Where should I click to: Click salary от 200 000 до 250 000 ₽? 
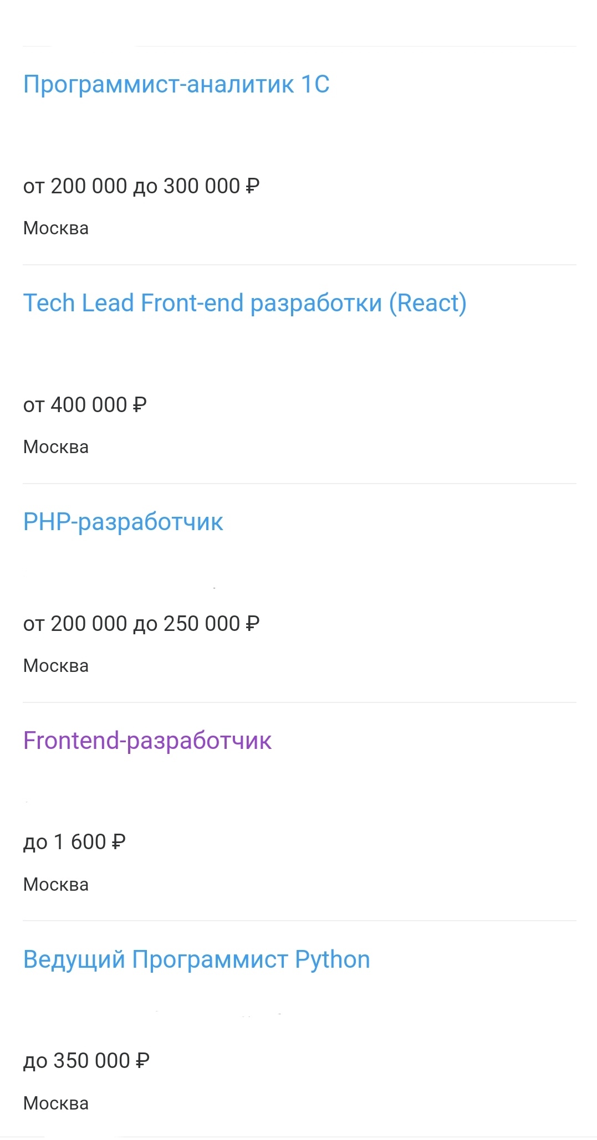coord(141,624)
